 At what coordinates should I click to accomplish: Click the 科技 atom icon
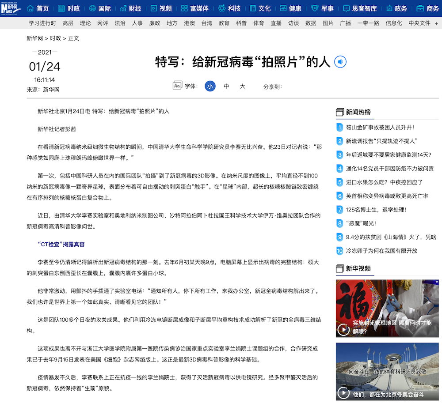tap(222, 8)
